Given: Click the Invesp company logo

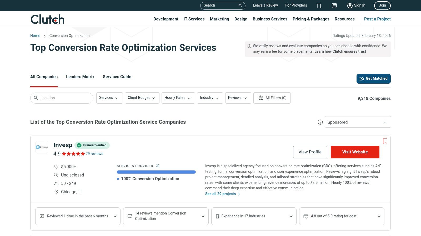Looking at the screenshot, I should point(42,147).
